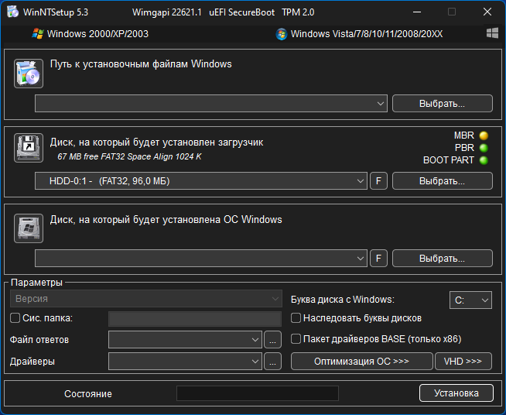Switch to Windows 2000/XP/2003 tab
Image resolution: width=506 pixels, height=415 pixels.
coord(90,34)
